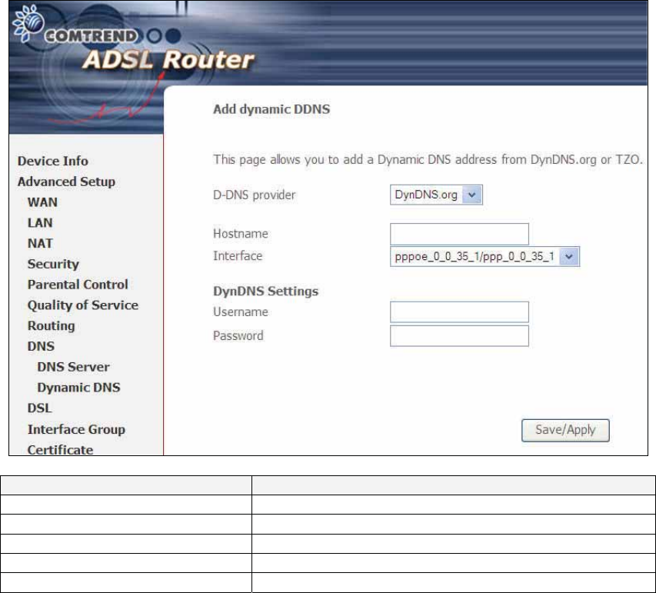Screen dimensions: 656x593
Task: Open the D-DNS provider dropdown
Action: point(436,195)
